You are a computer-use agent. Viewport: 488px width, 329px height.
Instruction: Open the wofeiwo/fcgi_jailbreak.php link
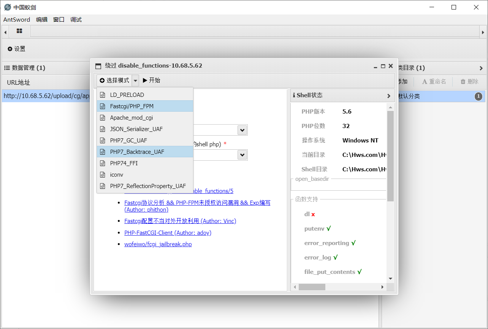(158, 244)
